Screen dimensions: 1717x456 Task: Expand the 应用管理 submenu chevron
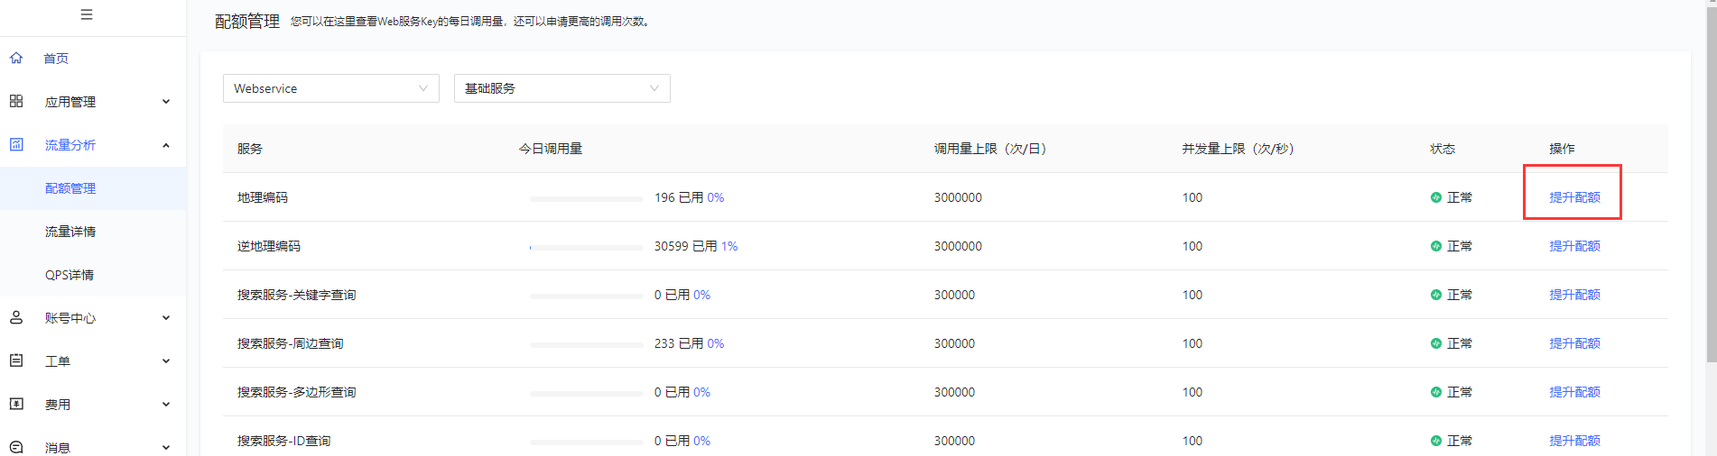click(x=166, y=102)
